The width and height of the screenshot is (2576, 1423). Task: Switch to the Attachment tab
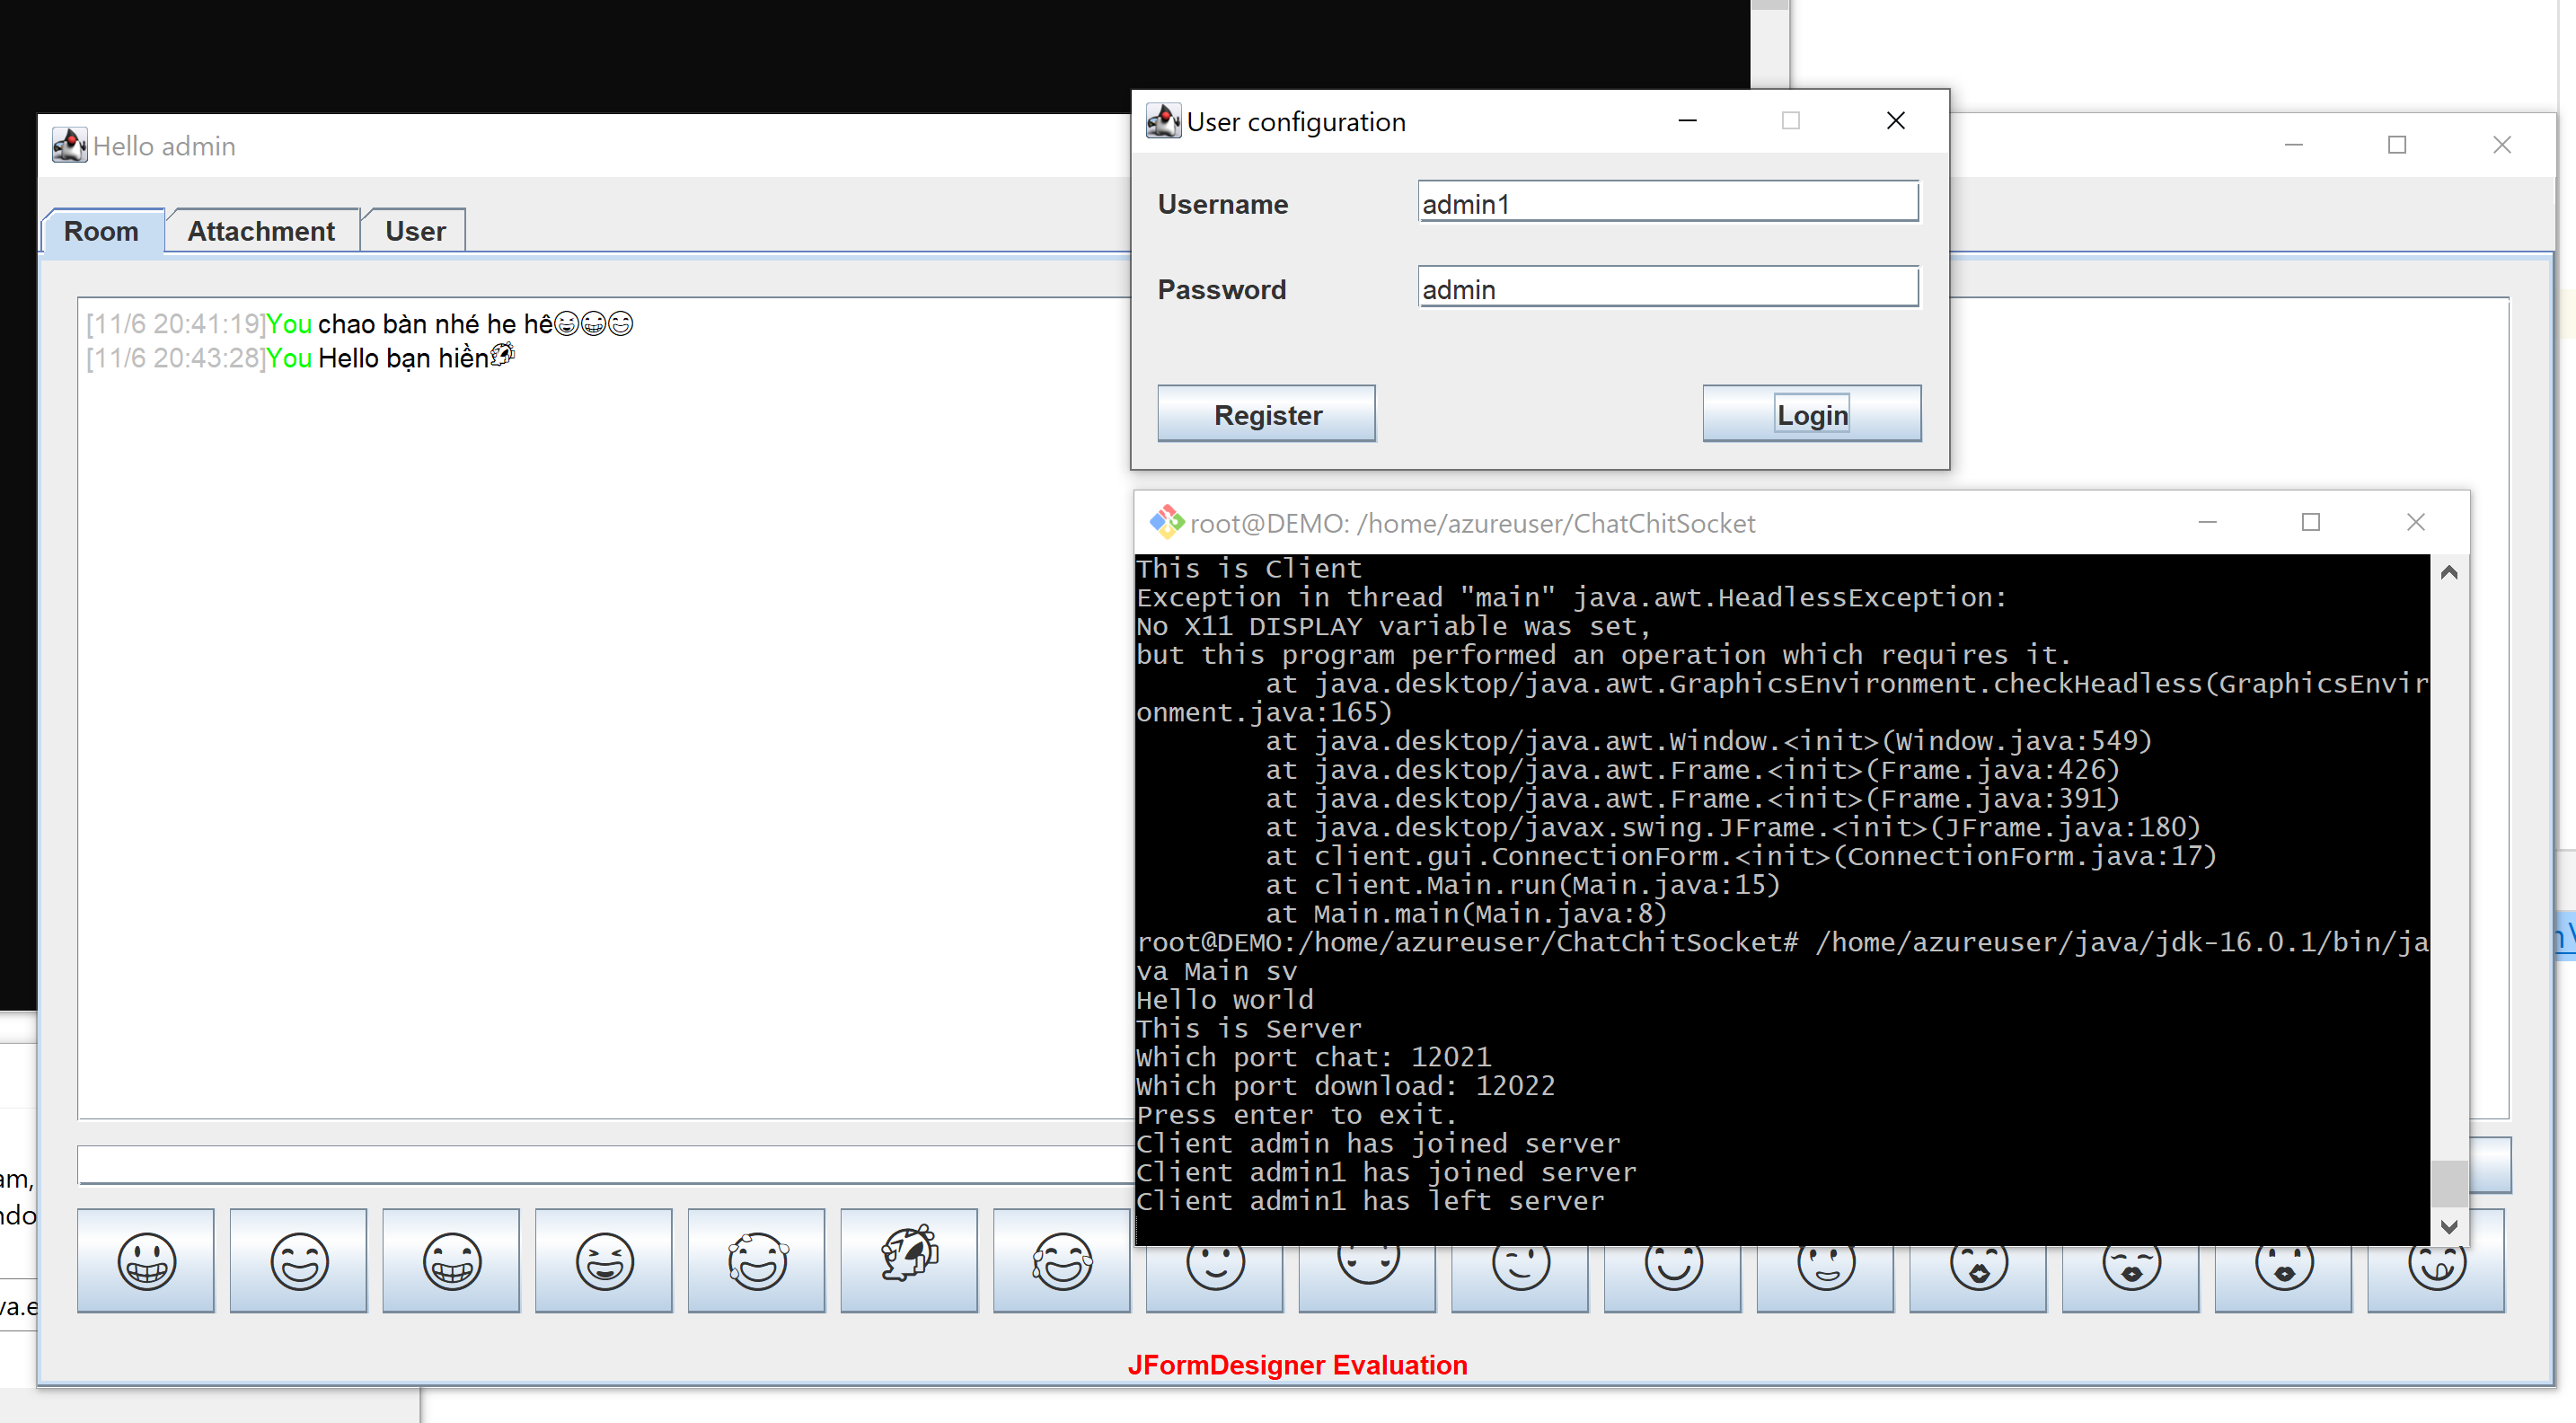click(261, 230)
